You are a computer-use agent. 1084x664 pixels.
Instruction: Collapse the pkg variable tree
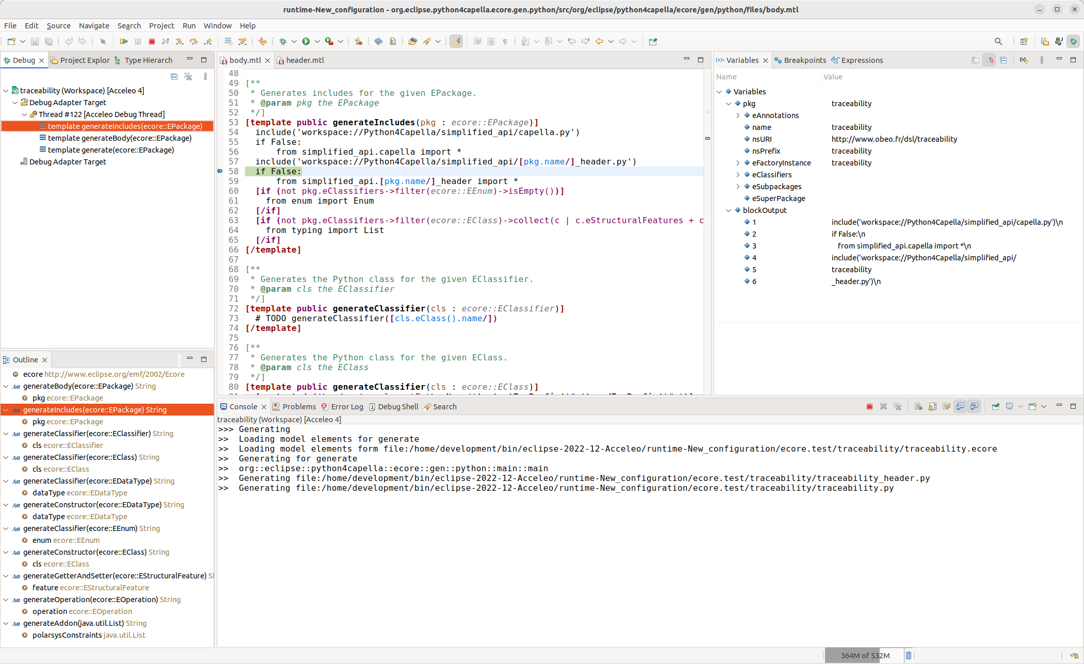pyautogui.click(x=727, y=104)
